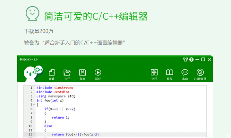Open the question mark help icon

(x=191, y=59)
